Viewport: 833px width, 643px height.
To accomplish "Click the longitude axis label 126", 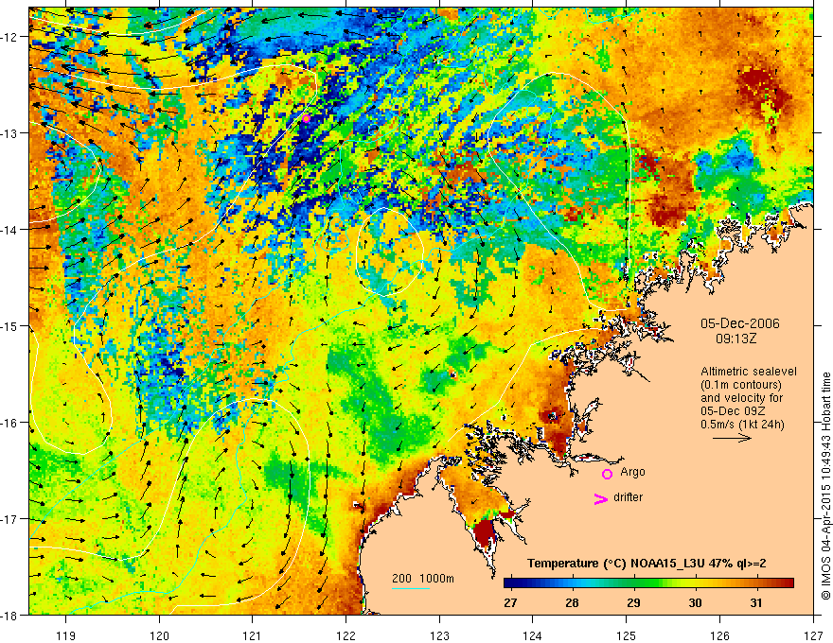I will point(719,635).
